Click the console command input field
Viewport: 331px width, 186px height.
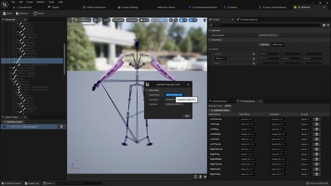tap(79, 183)
